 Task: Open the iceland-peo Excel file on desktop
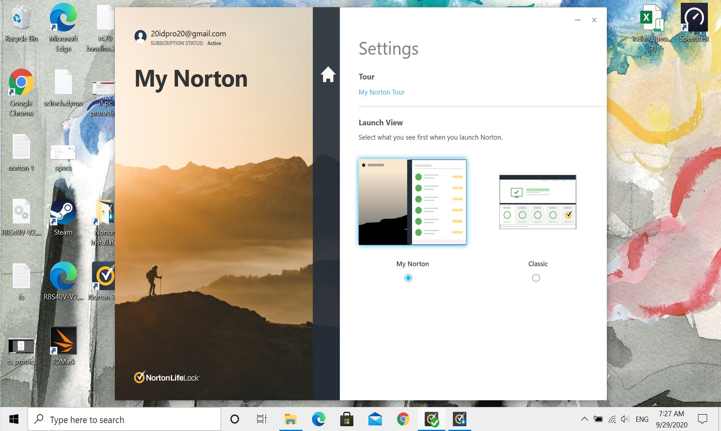[652, 28]
